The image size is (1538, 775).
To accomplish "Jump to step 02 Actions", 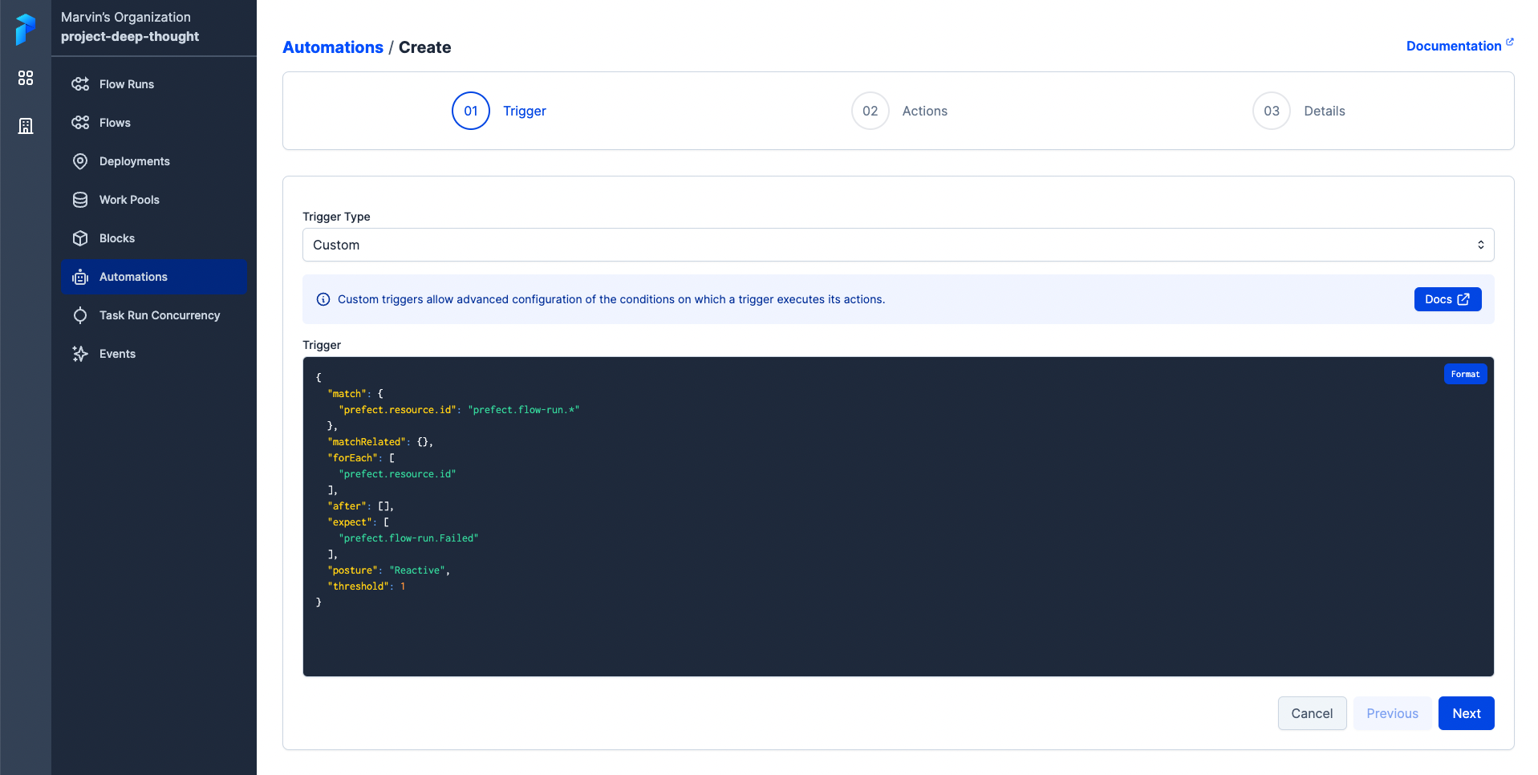I will pos(899,111).
